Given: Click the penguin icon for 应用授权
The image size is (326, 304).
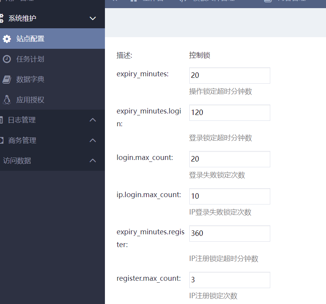Looking at the screenshot, I should 7,100.
